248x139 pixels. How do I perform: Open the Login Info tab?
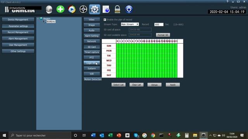[91, 63]
